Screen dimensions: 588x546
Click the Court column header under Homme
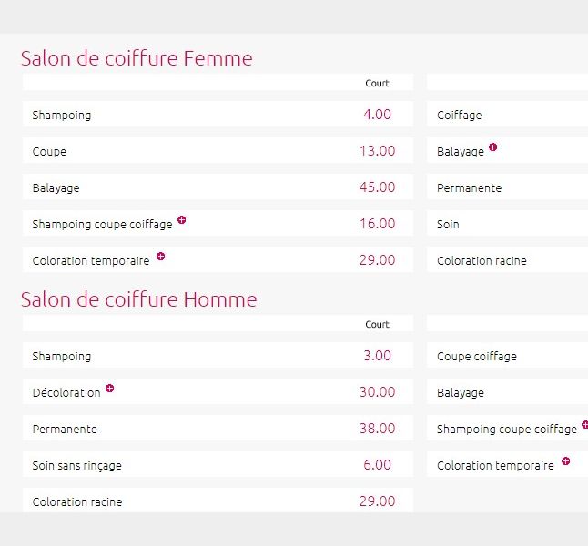tap(377, 324)
